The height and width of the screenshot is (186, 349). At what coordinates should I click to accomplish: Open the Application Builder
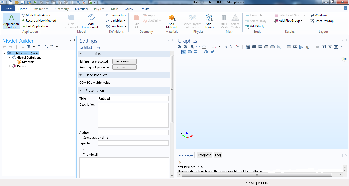(x=11, y=21)
